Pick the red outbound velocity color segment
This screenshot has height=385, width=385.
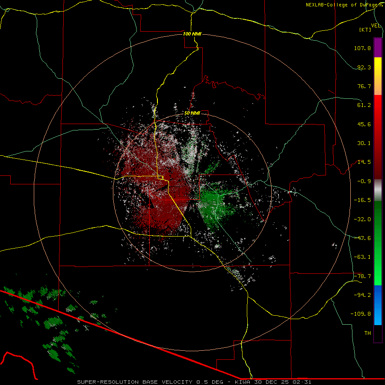pos(378,137)
